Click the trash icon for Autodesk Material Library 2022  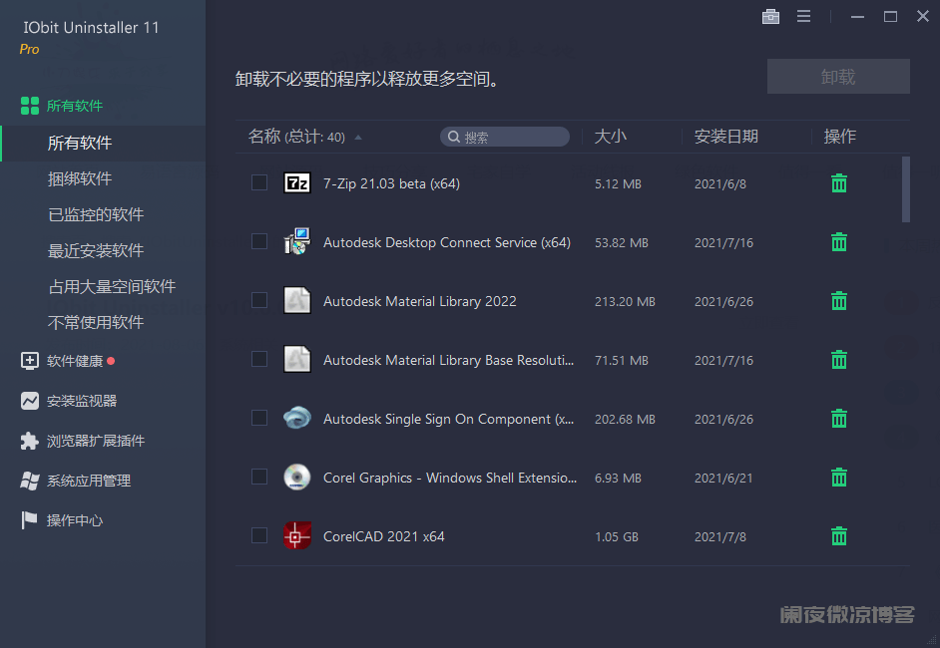point(839,301)
